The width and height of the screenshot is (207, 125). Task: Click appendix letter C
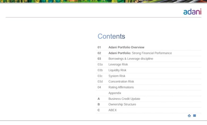(99, 110)
